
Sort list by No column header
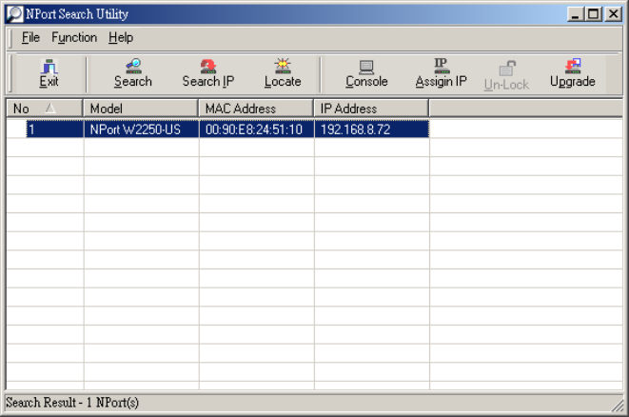45,109
